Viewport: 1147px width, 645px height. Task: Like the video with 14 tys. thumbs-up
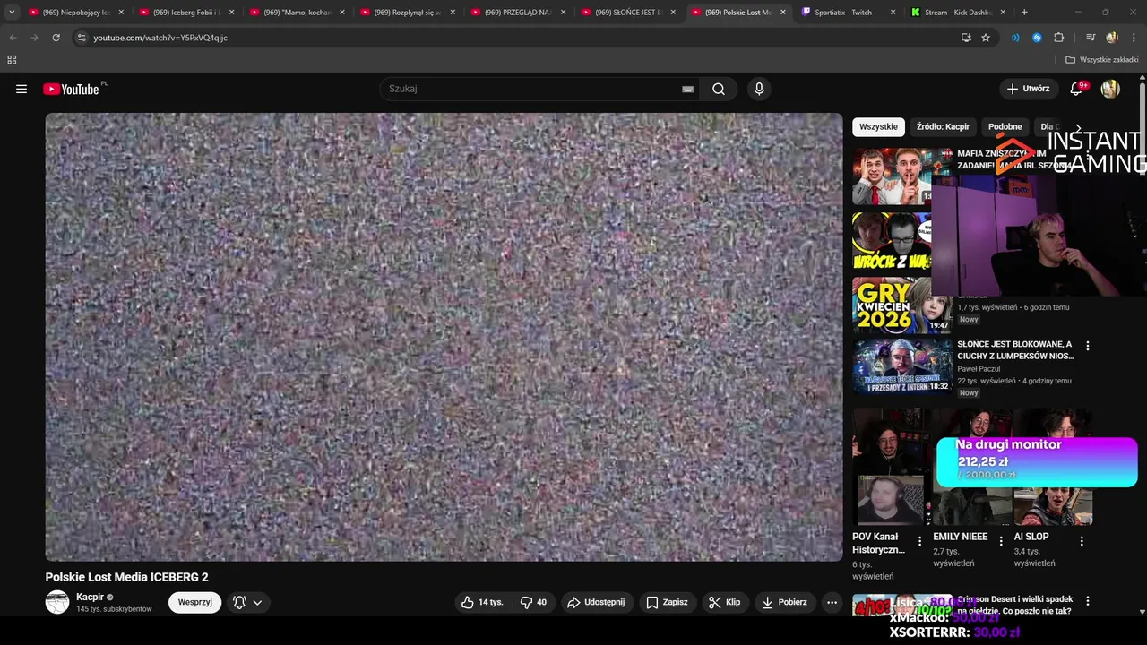pyautogui.click(x=482, y=602)
